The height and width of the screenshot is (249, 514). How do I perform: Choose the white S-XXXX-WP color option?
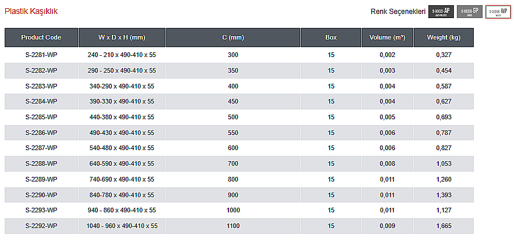(x=498, y=12)
